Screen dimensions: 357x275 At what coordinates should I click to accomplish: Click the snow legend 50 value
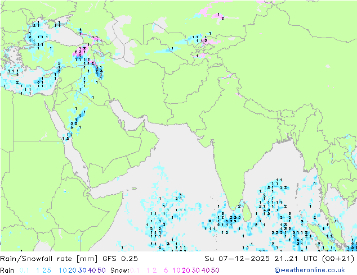[x=215, y=271]
